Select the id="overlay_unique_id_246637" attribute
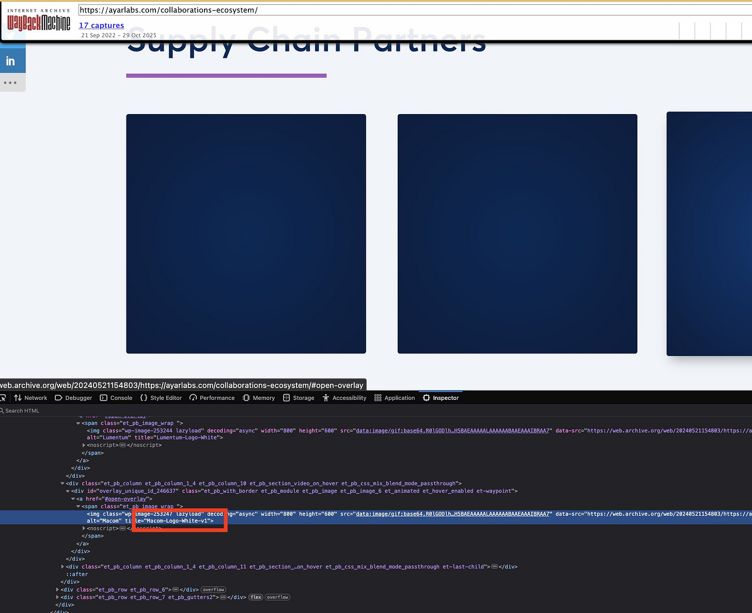Viewport: 752px width, 613px height. pos(132,491)
